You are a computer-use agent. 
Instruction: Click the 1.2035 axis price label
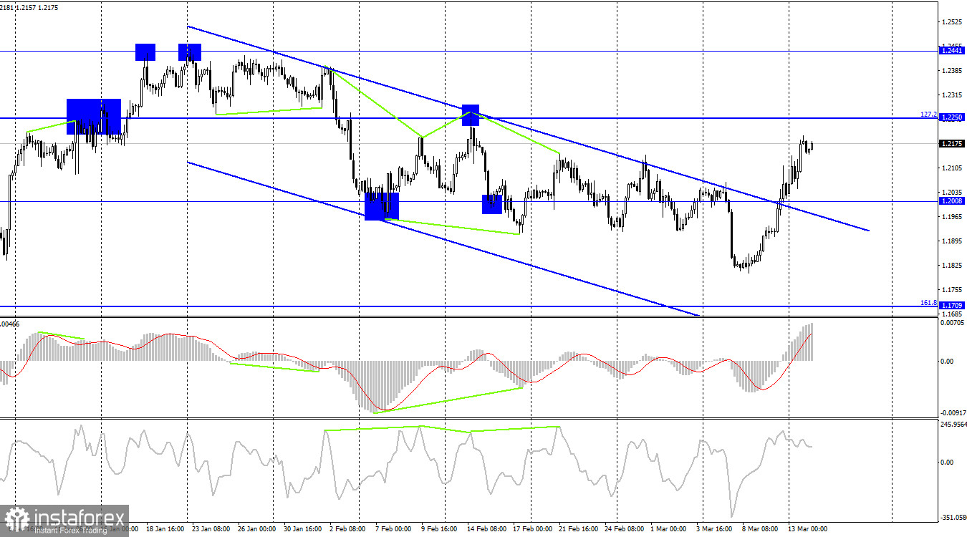(952, 193)
